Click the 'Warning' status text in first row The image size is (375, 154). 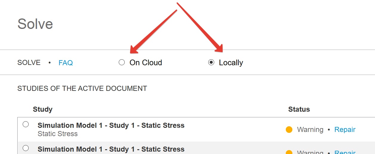point(310,130)
